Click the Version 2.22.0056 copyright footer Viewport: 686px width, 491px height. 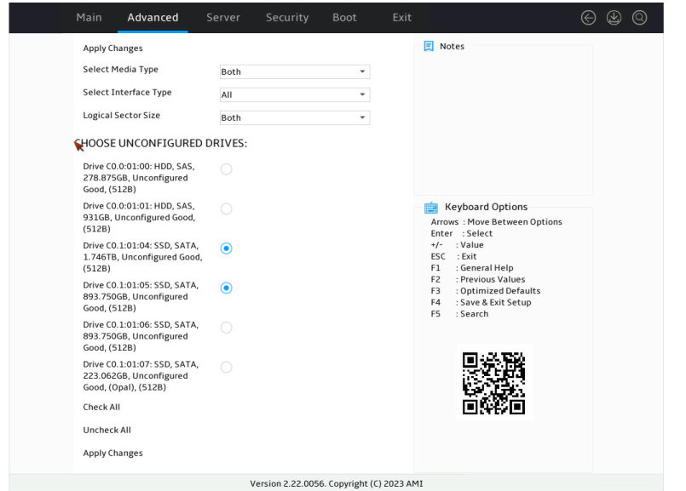(337, 483)
